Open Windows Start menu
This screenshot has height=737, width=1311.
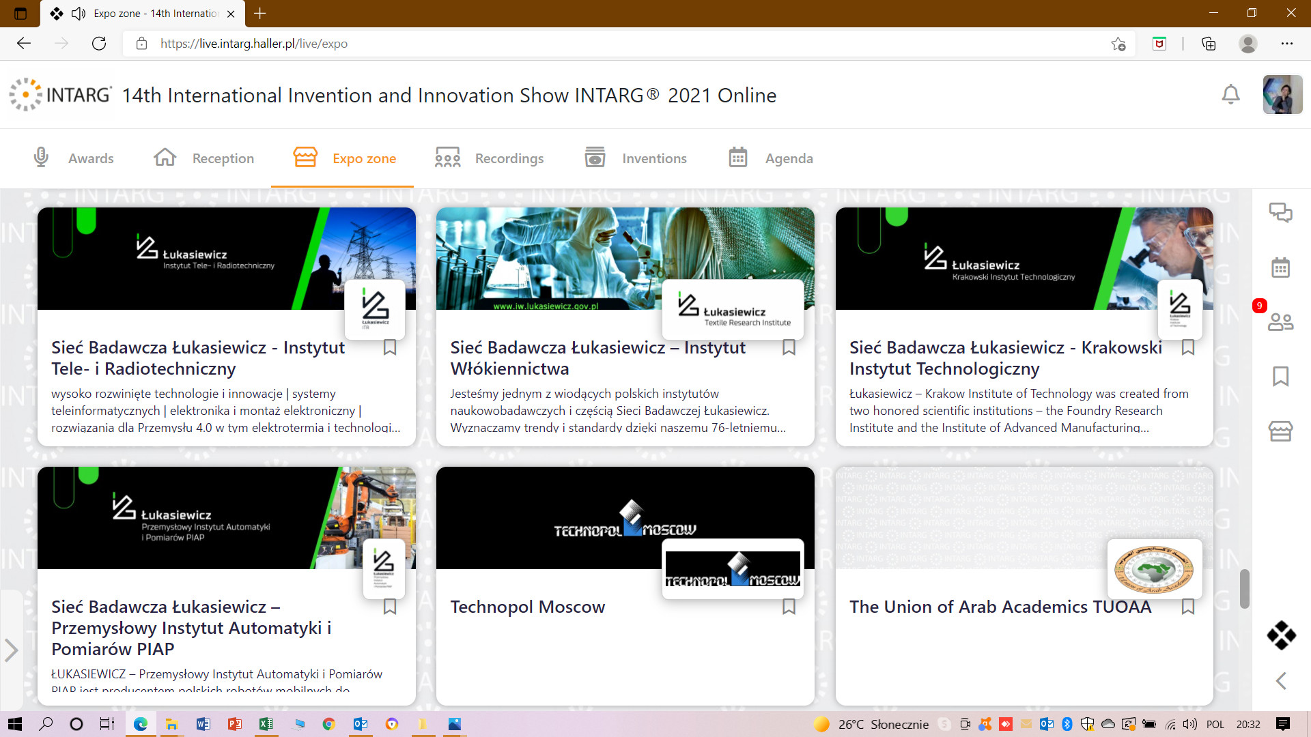pyautogui.click(x=14, y=724)
